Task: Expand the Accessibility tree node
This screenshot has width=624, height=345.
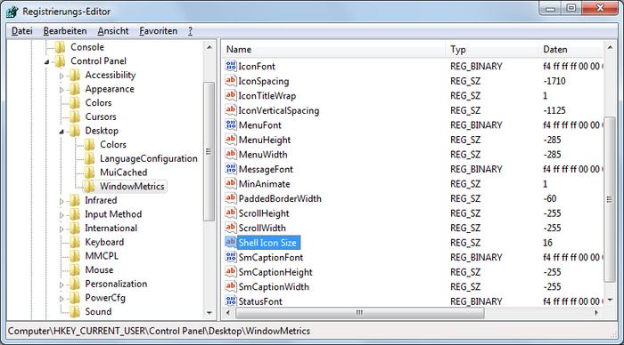Action: 62,76
